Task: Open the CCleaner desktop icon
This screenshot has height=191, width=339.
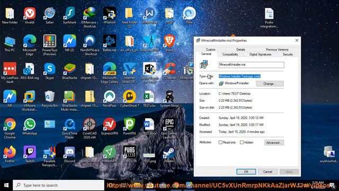Action: (169, 71)
